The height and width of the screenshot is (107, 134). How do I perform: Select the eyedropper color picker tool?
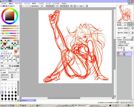11,53
